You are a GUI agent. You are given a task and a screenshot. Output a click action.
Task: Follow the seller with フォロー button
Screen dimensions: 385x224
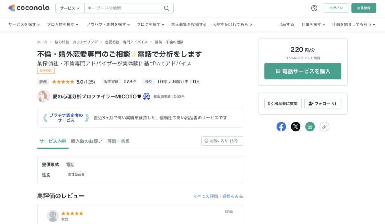[323, 104]
